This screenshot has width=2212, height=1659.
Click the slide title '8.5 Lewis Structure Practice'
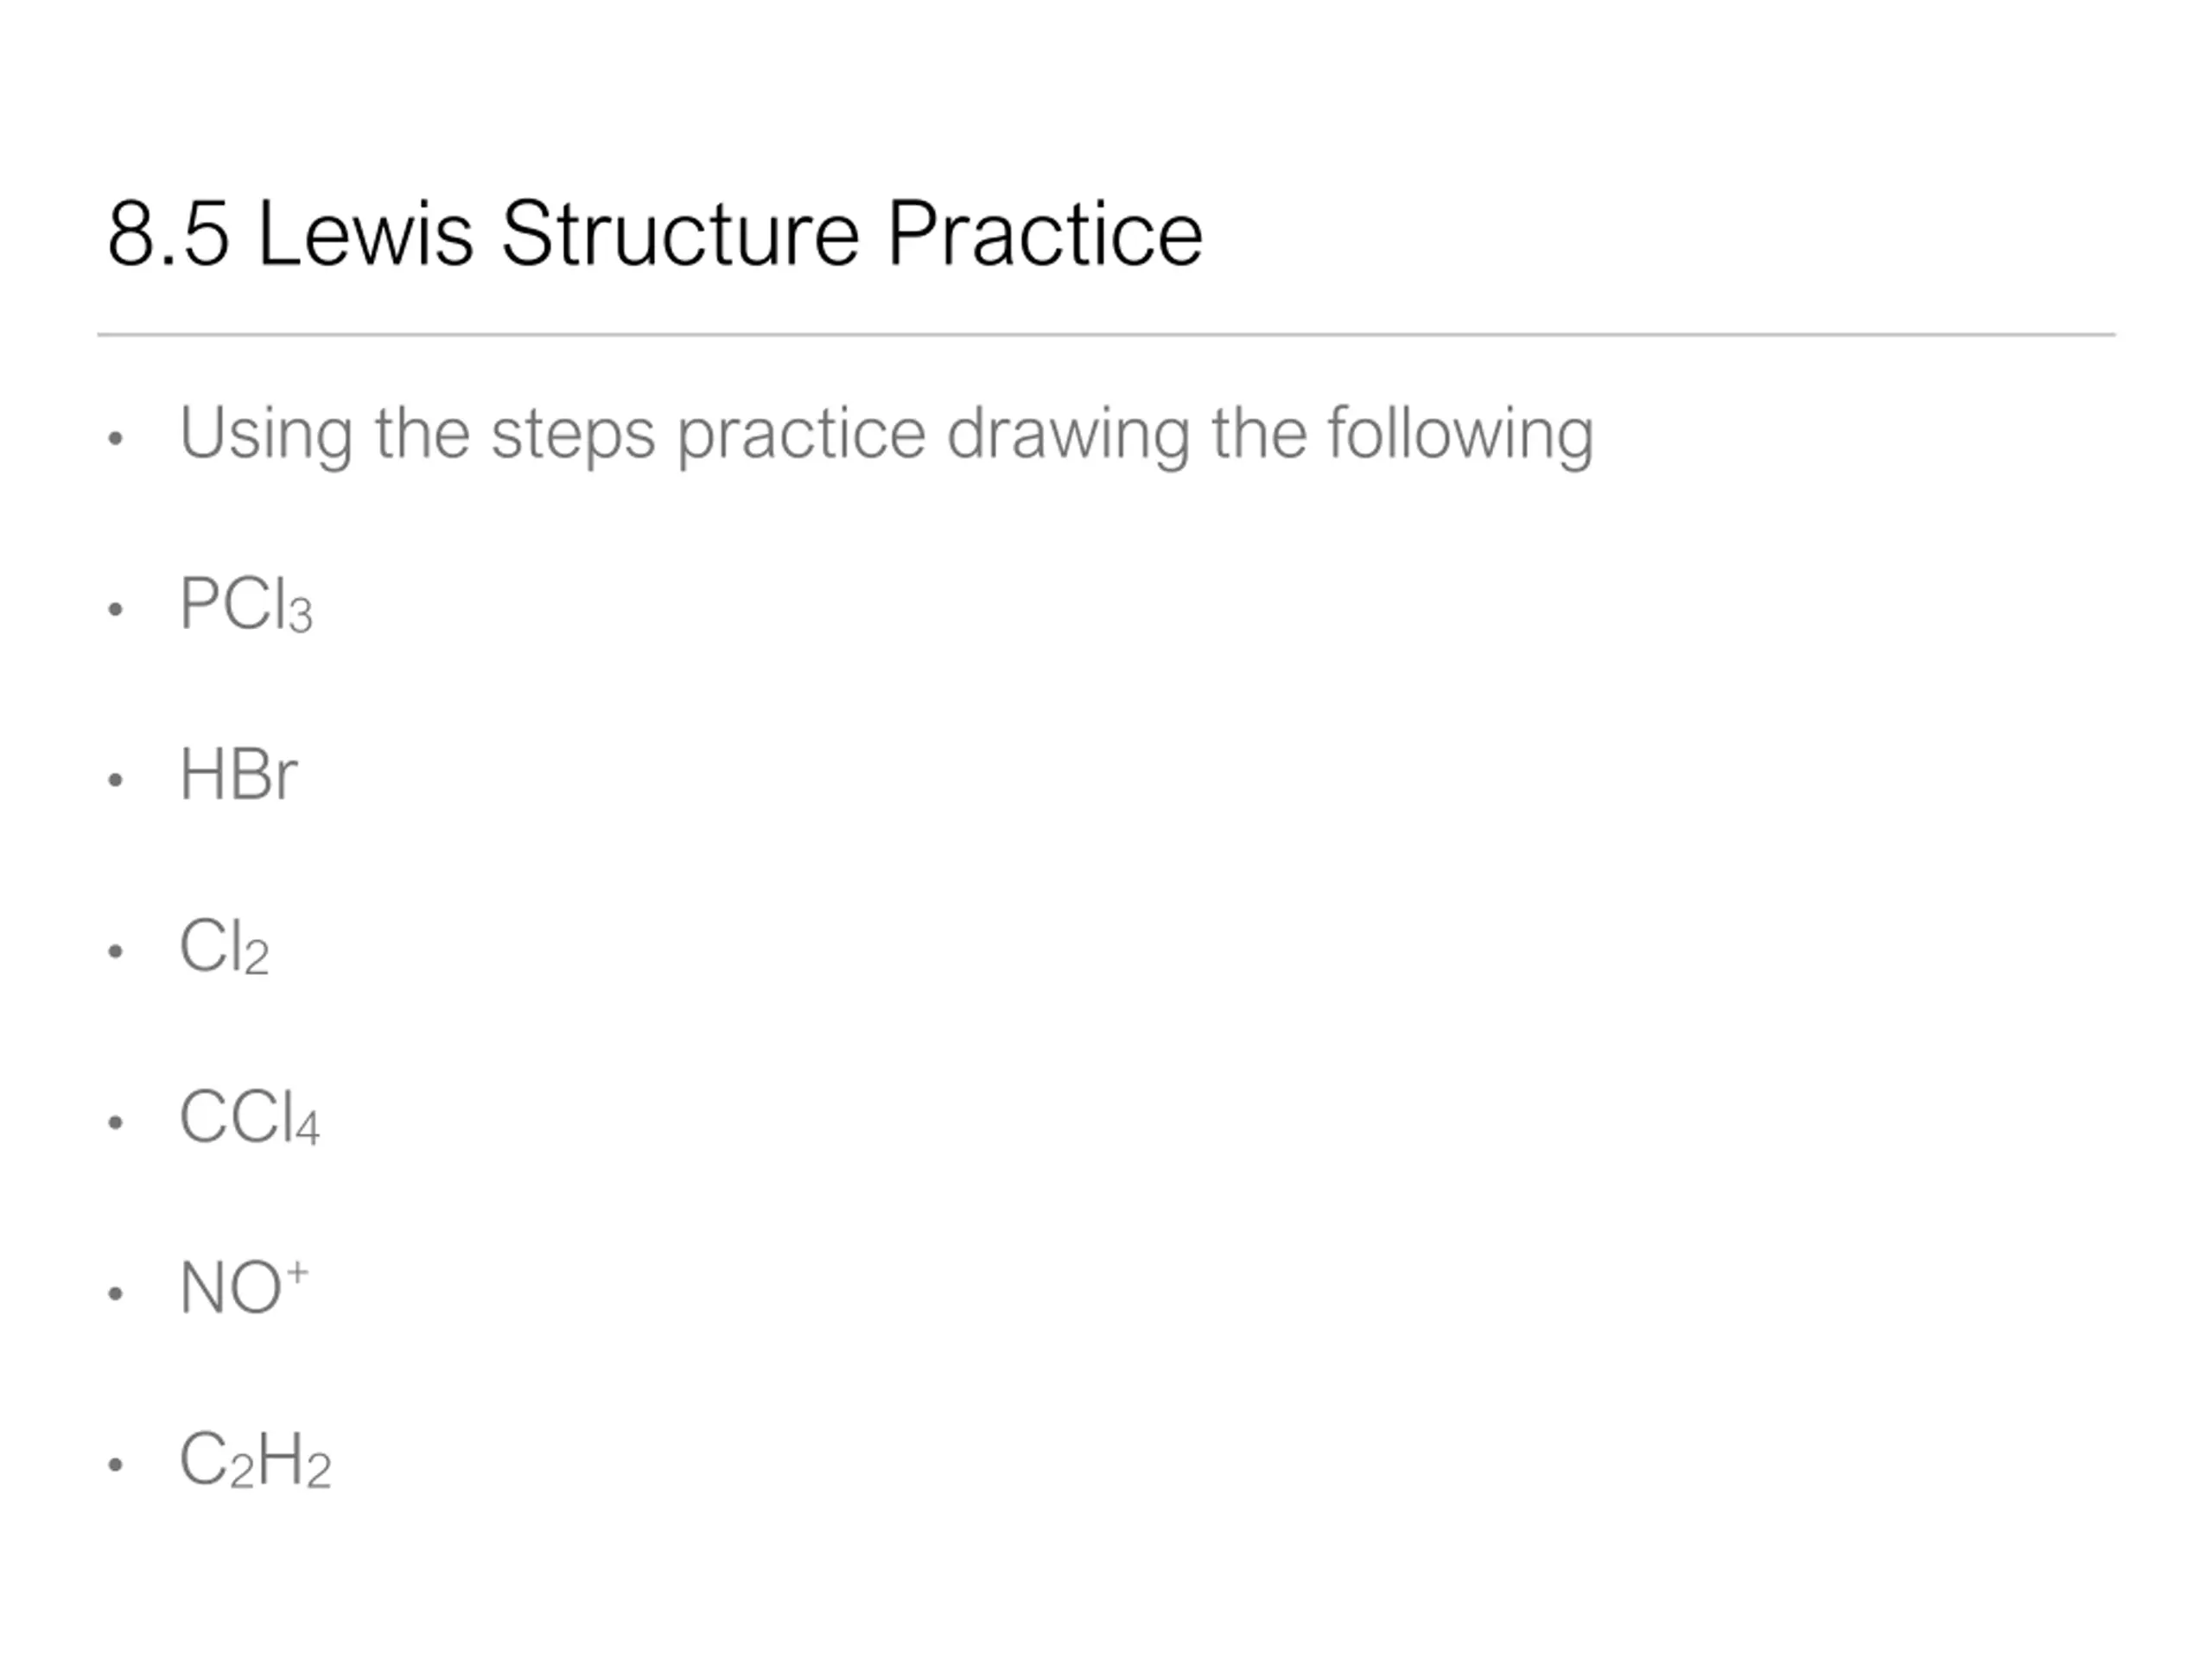pyautogui.click(x=655, y=234)
